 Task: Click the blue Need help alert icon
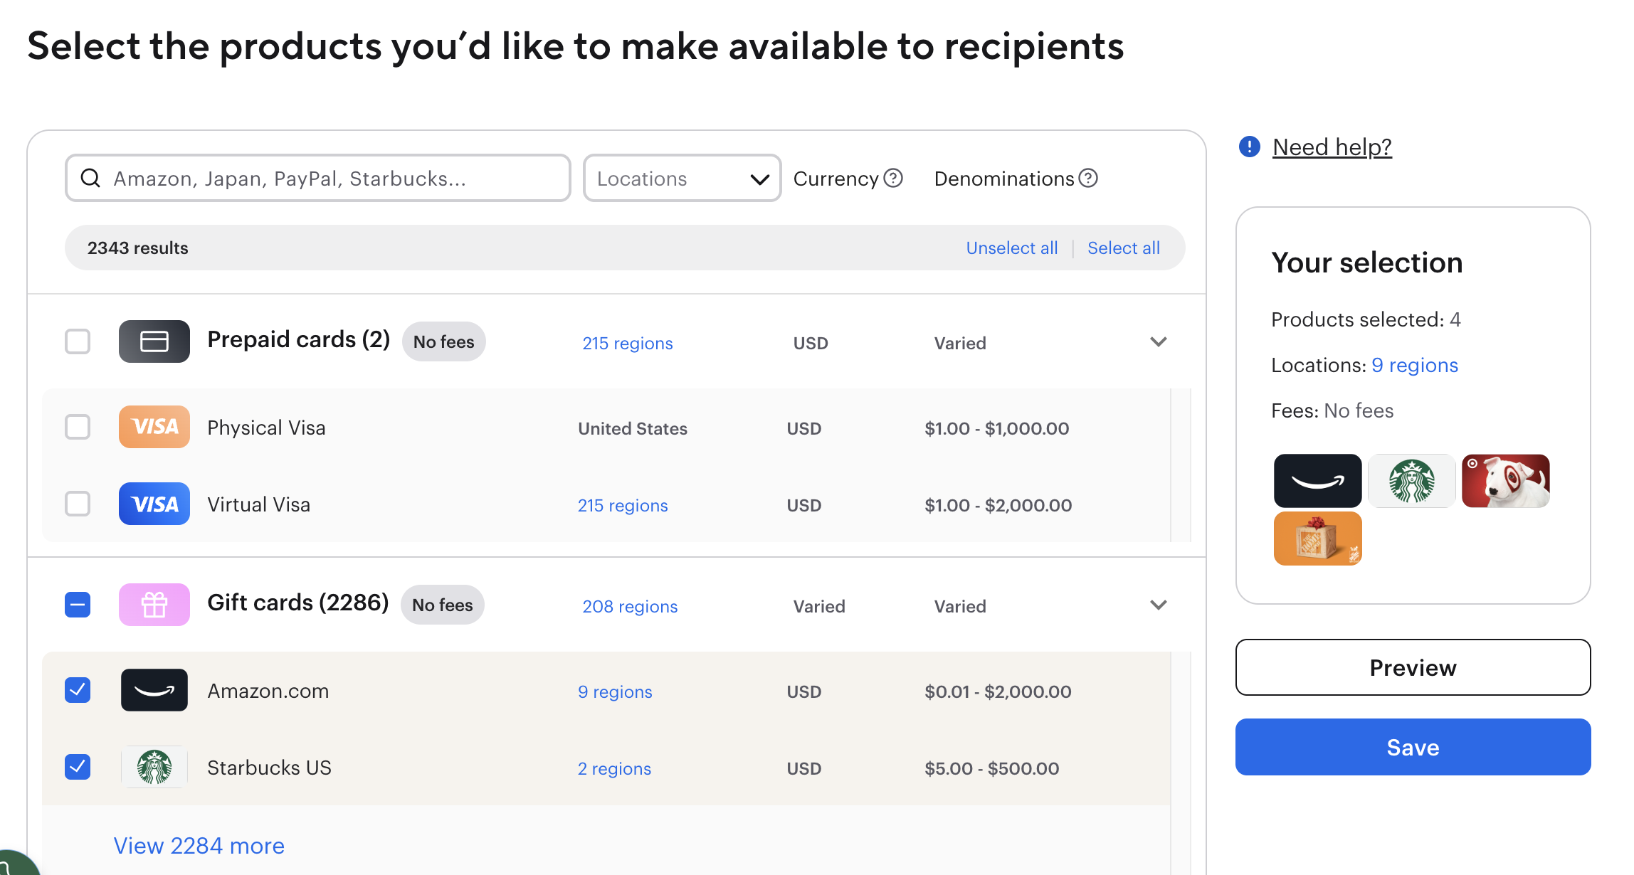point(1249,147)
